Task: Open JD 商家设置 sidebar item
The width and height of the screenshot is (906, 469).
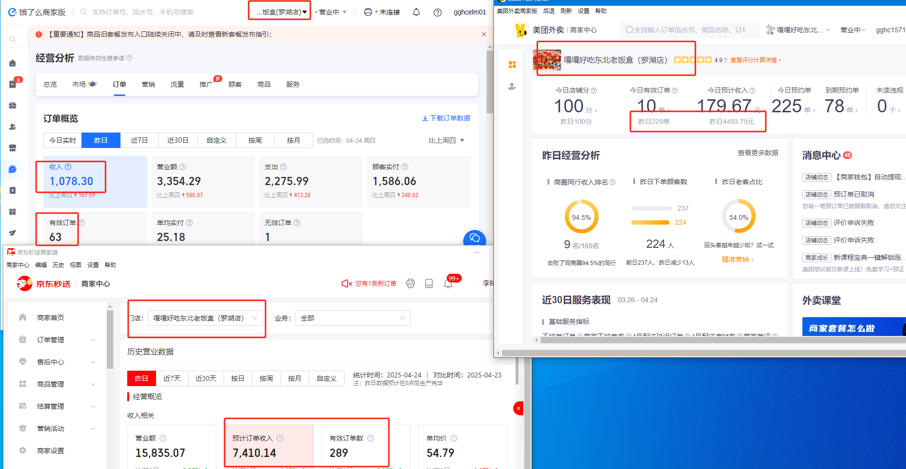Action: tap(51, 451)
